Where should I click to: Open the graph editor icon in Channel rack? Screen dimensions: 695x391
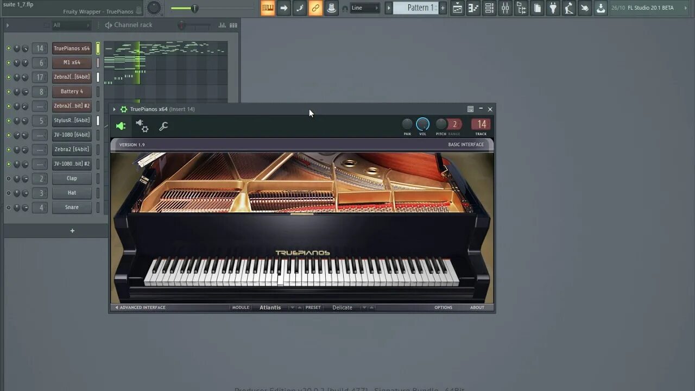point(222,25)
